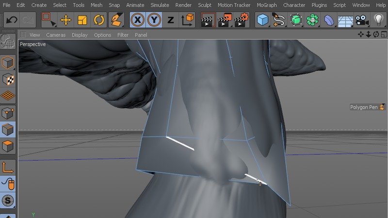Select the Move tool

click(65, 20)
